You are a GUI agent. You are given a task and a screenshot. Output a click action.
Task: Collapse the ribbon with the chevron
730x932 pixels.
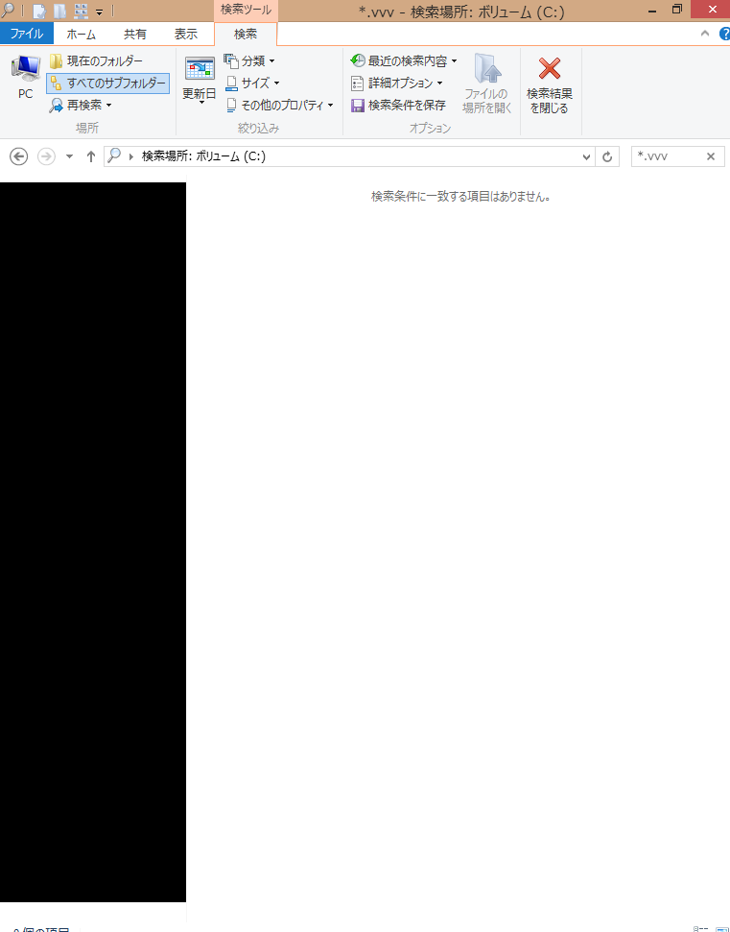click(x=705, y=34)
